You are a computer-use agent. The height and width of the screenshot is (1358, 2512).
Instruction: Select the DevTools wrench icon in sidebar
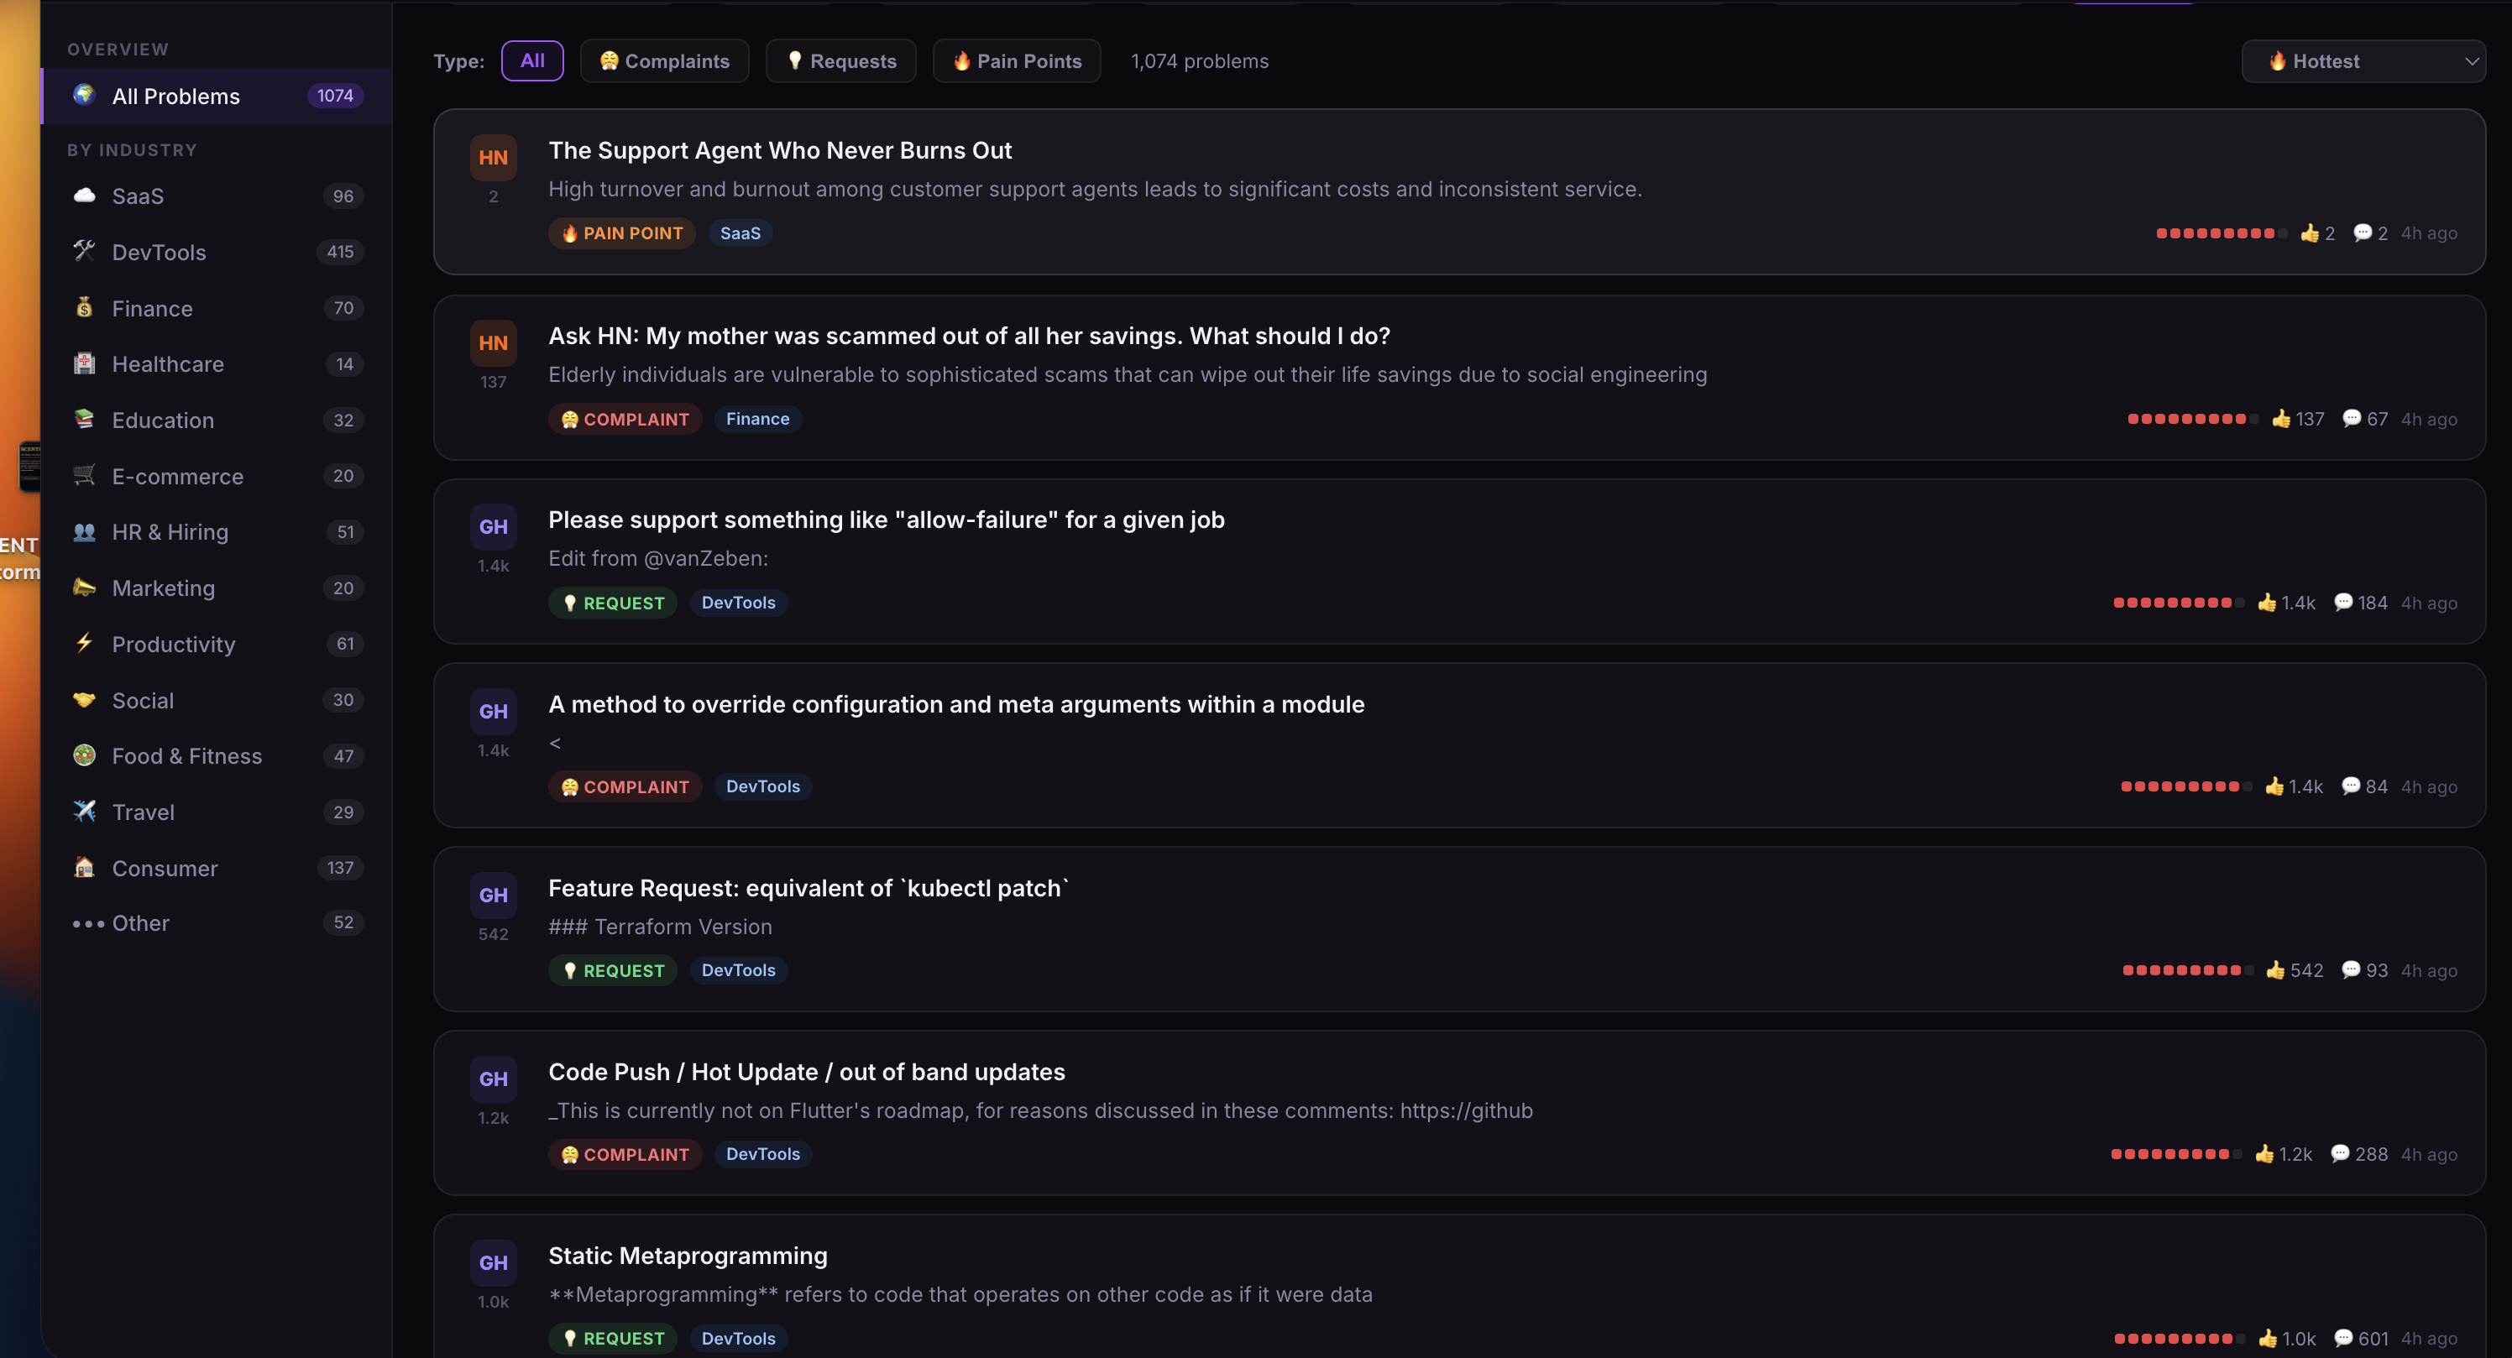pos(85,252)
